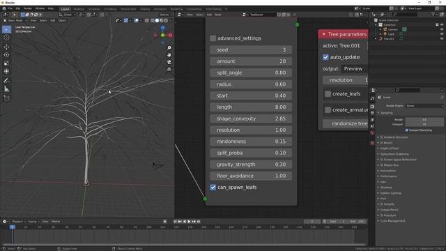Toggle the camera view icon in viewport
446x251 pixels.
click(x=169, y=62)
